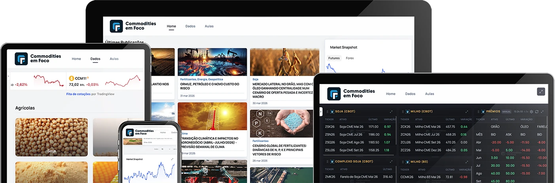Click the Commodities em Foco logo on the left tablet
This screenshot has height=183, width=555.
[38, 59]
